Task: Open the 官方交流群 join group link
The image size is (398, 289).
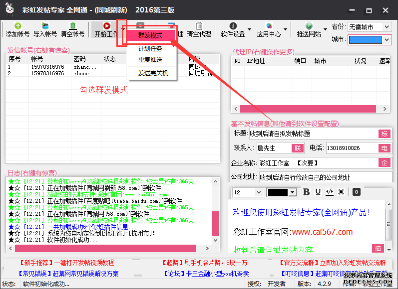Action: click(x=333, y=263)
